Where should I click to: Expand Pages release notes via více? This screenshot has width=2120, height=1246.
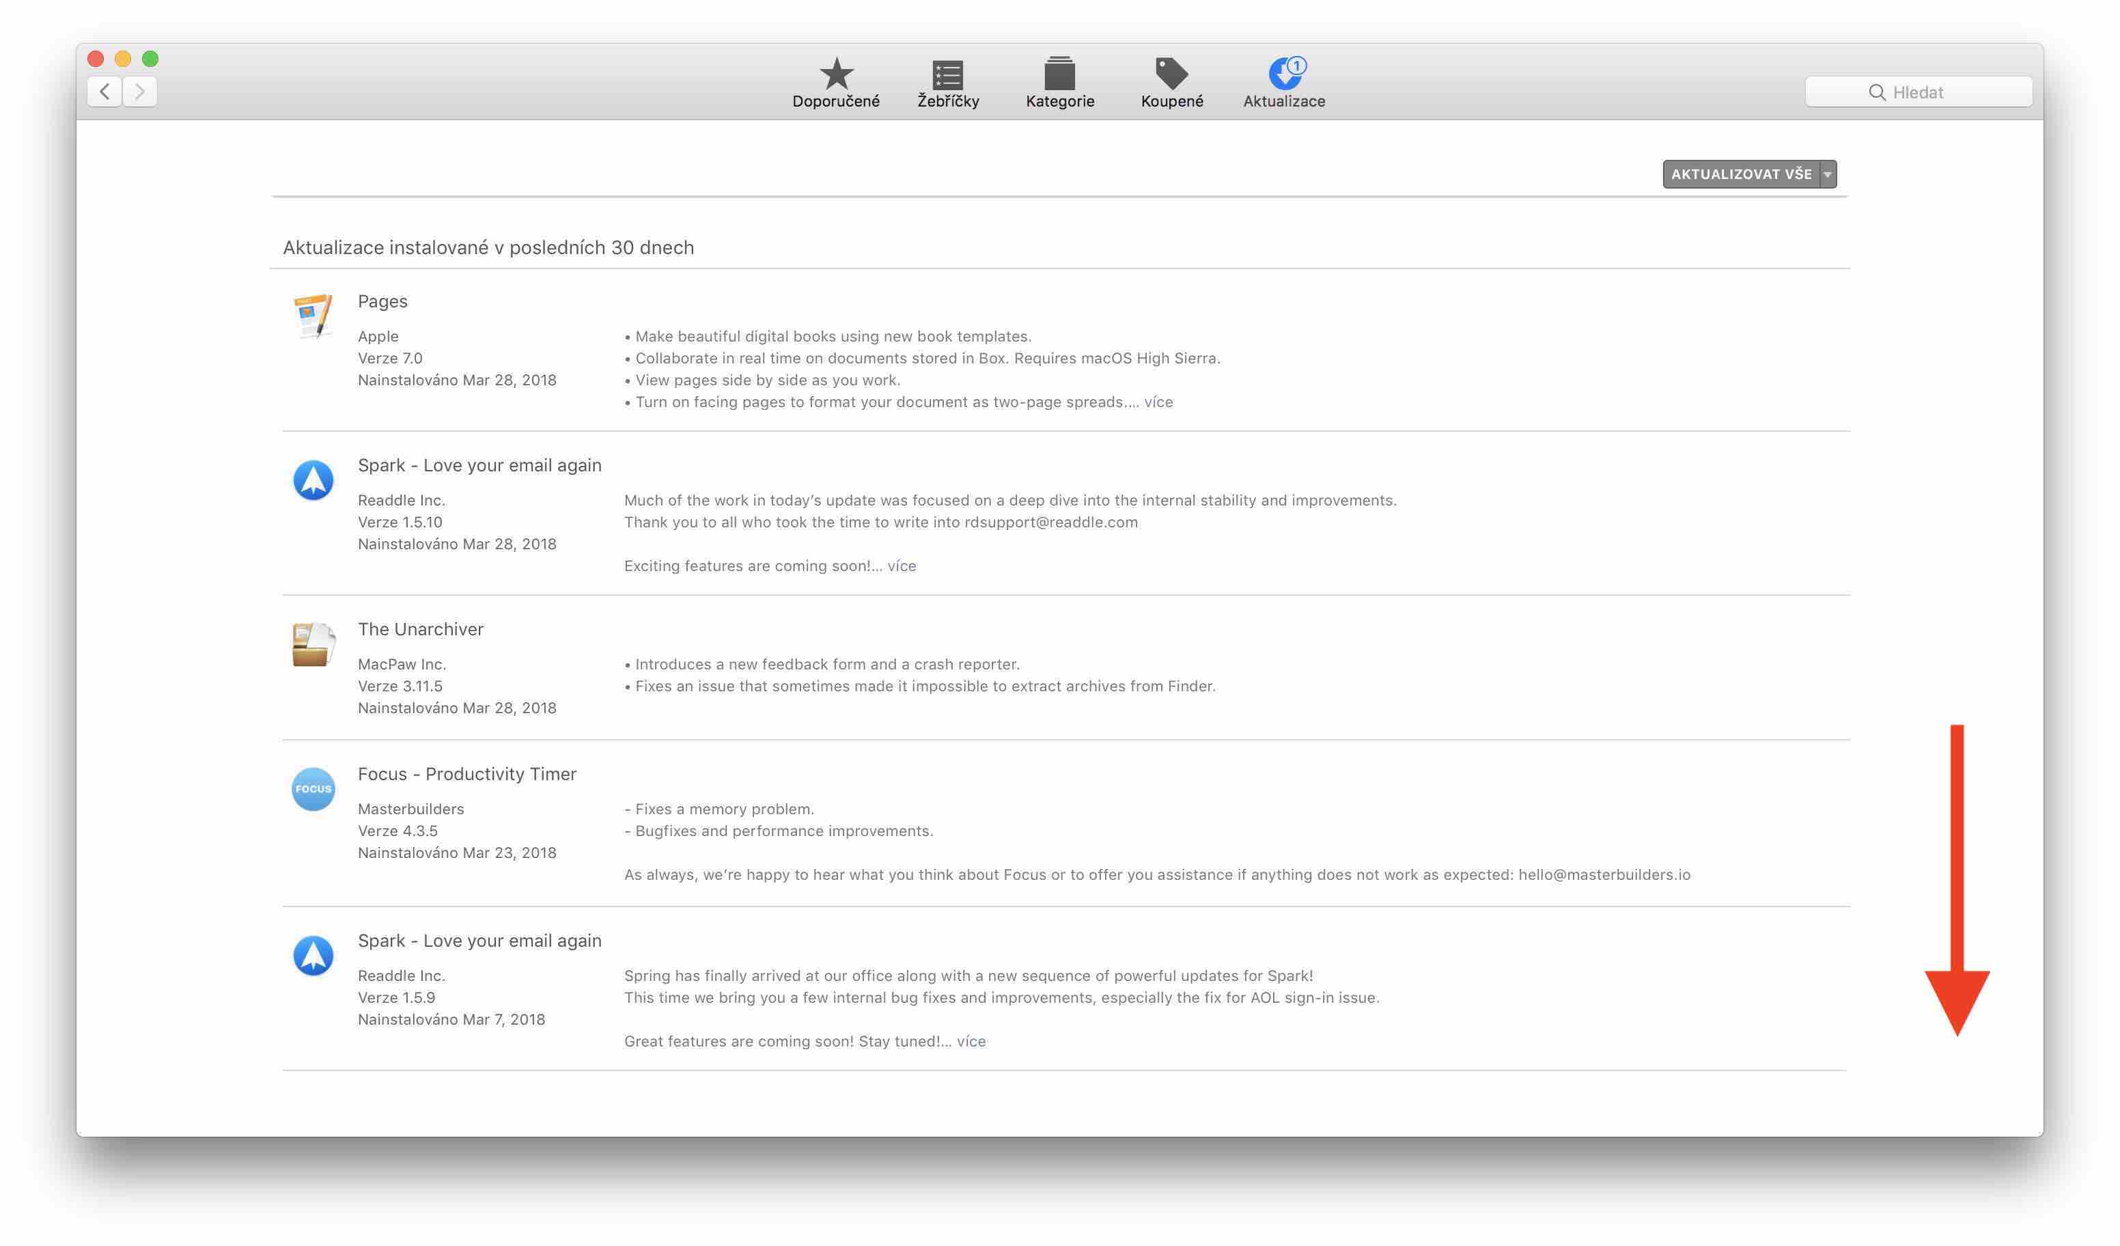(x=1158, y=402)
